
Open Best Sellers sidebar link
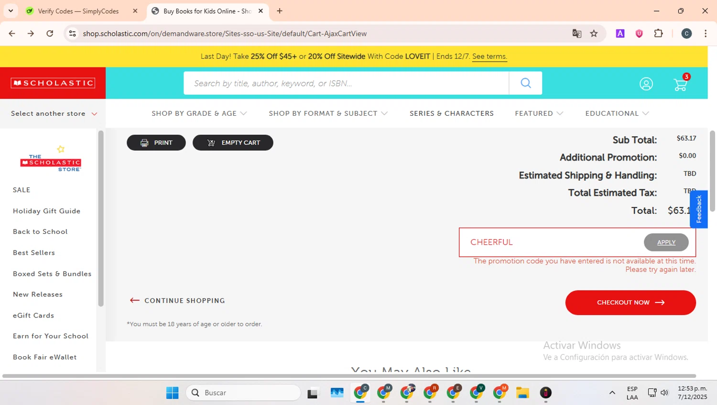point(34,252)
